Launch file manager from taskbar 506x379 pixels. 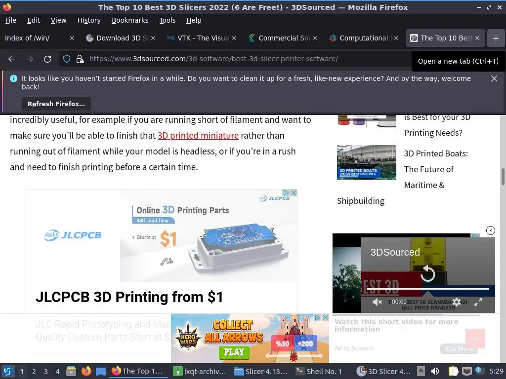[x=71, y=371]
